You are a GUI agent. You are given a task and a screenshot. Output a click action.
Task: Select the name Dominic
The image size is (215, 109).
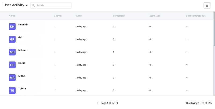23,25
